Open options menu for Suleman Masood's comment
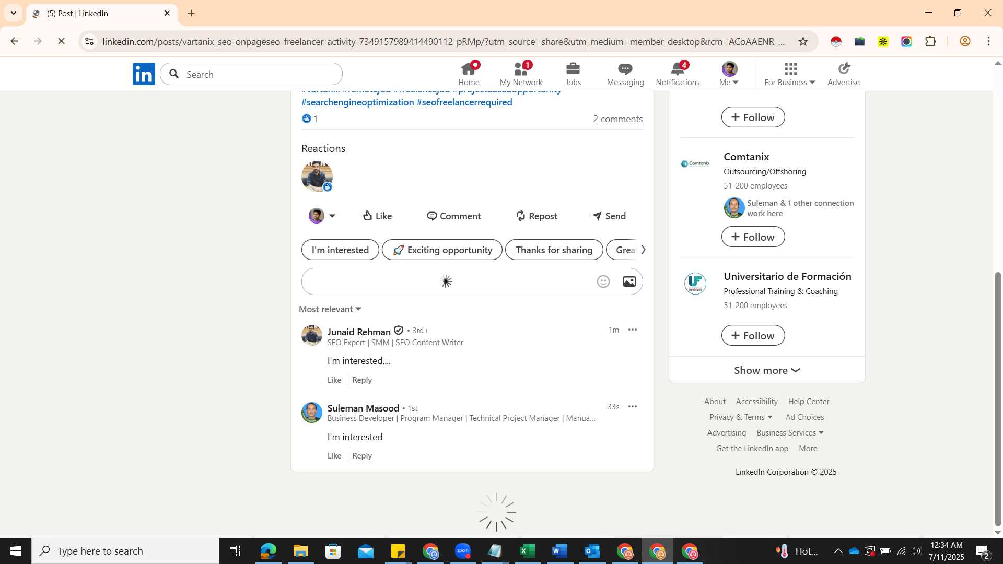Viewport: 1003px width, 564px height. pyautogui.click(x=633, y=406)
